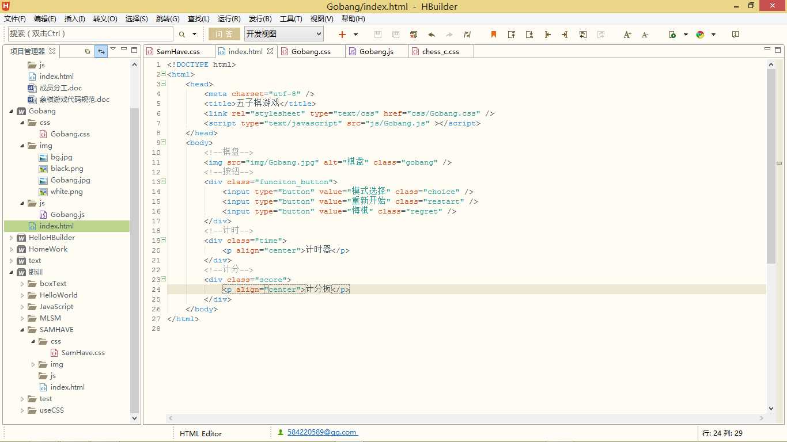
Task: Maximize the editor area icon
Action: pyautogui.click(x=779, y=50)
